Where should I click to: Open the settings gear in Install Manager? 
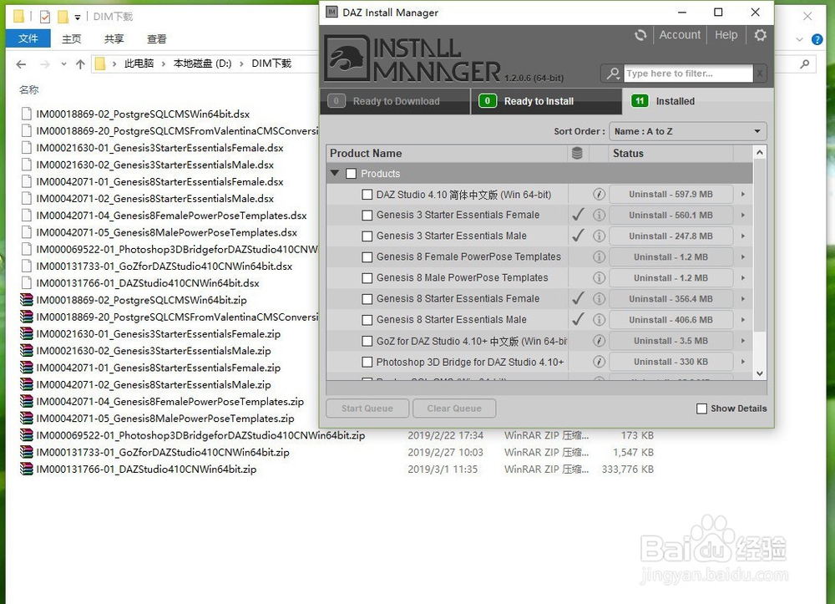pyautogui.click(x=761, y=35)
